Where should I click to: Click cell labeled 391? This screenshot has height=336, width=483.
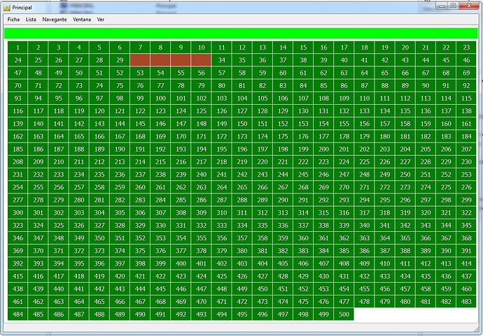coord(466,251)
